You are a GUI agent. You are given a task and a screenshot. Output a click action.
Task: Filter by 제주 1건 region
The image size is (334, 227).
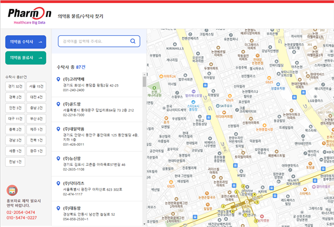click(x=36, y=129)
